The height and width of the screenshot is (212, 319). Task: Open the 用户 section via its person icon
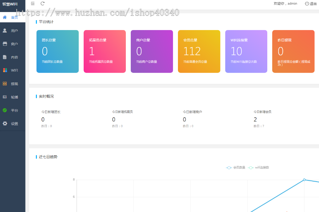[5, 31]
